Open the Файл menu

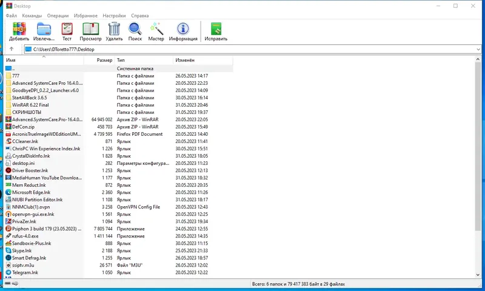point(12,16)
